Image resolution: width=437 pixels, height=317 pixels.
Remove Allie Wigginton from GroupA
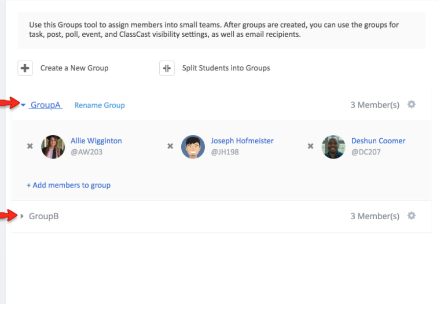30,146
